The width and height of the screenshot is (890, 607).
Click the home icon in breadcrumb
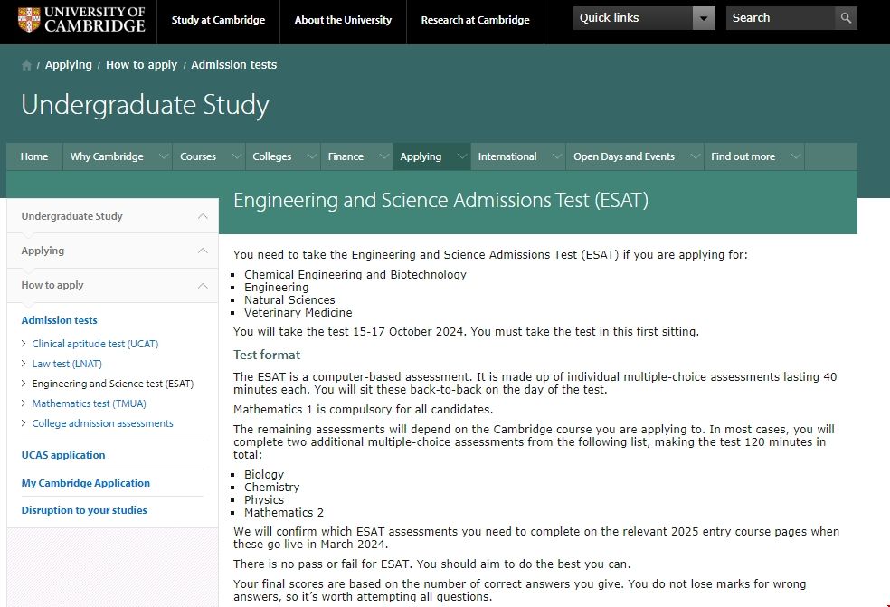(27, 65)
